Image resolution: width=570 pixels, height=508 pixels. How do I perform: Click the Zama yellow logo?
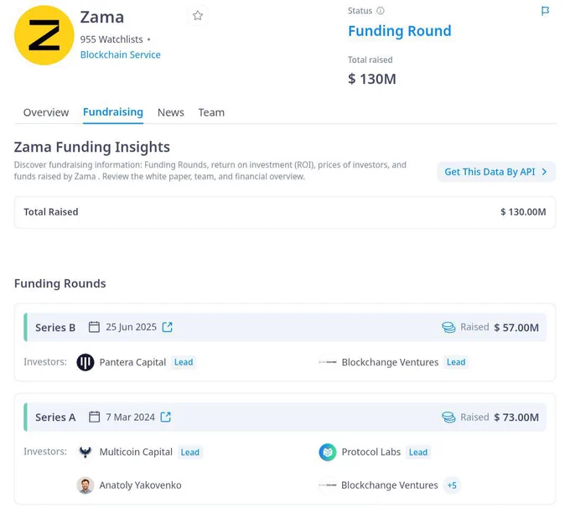click(x=44, y=35)
